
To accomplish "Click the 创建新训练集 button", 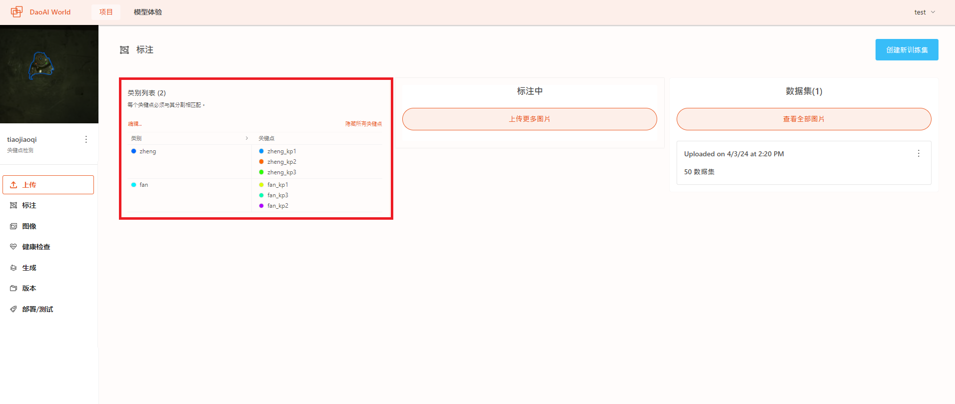I will [x=907, y=50].
